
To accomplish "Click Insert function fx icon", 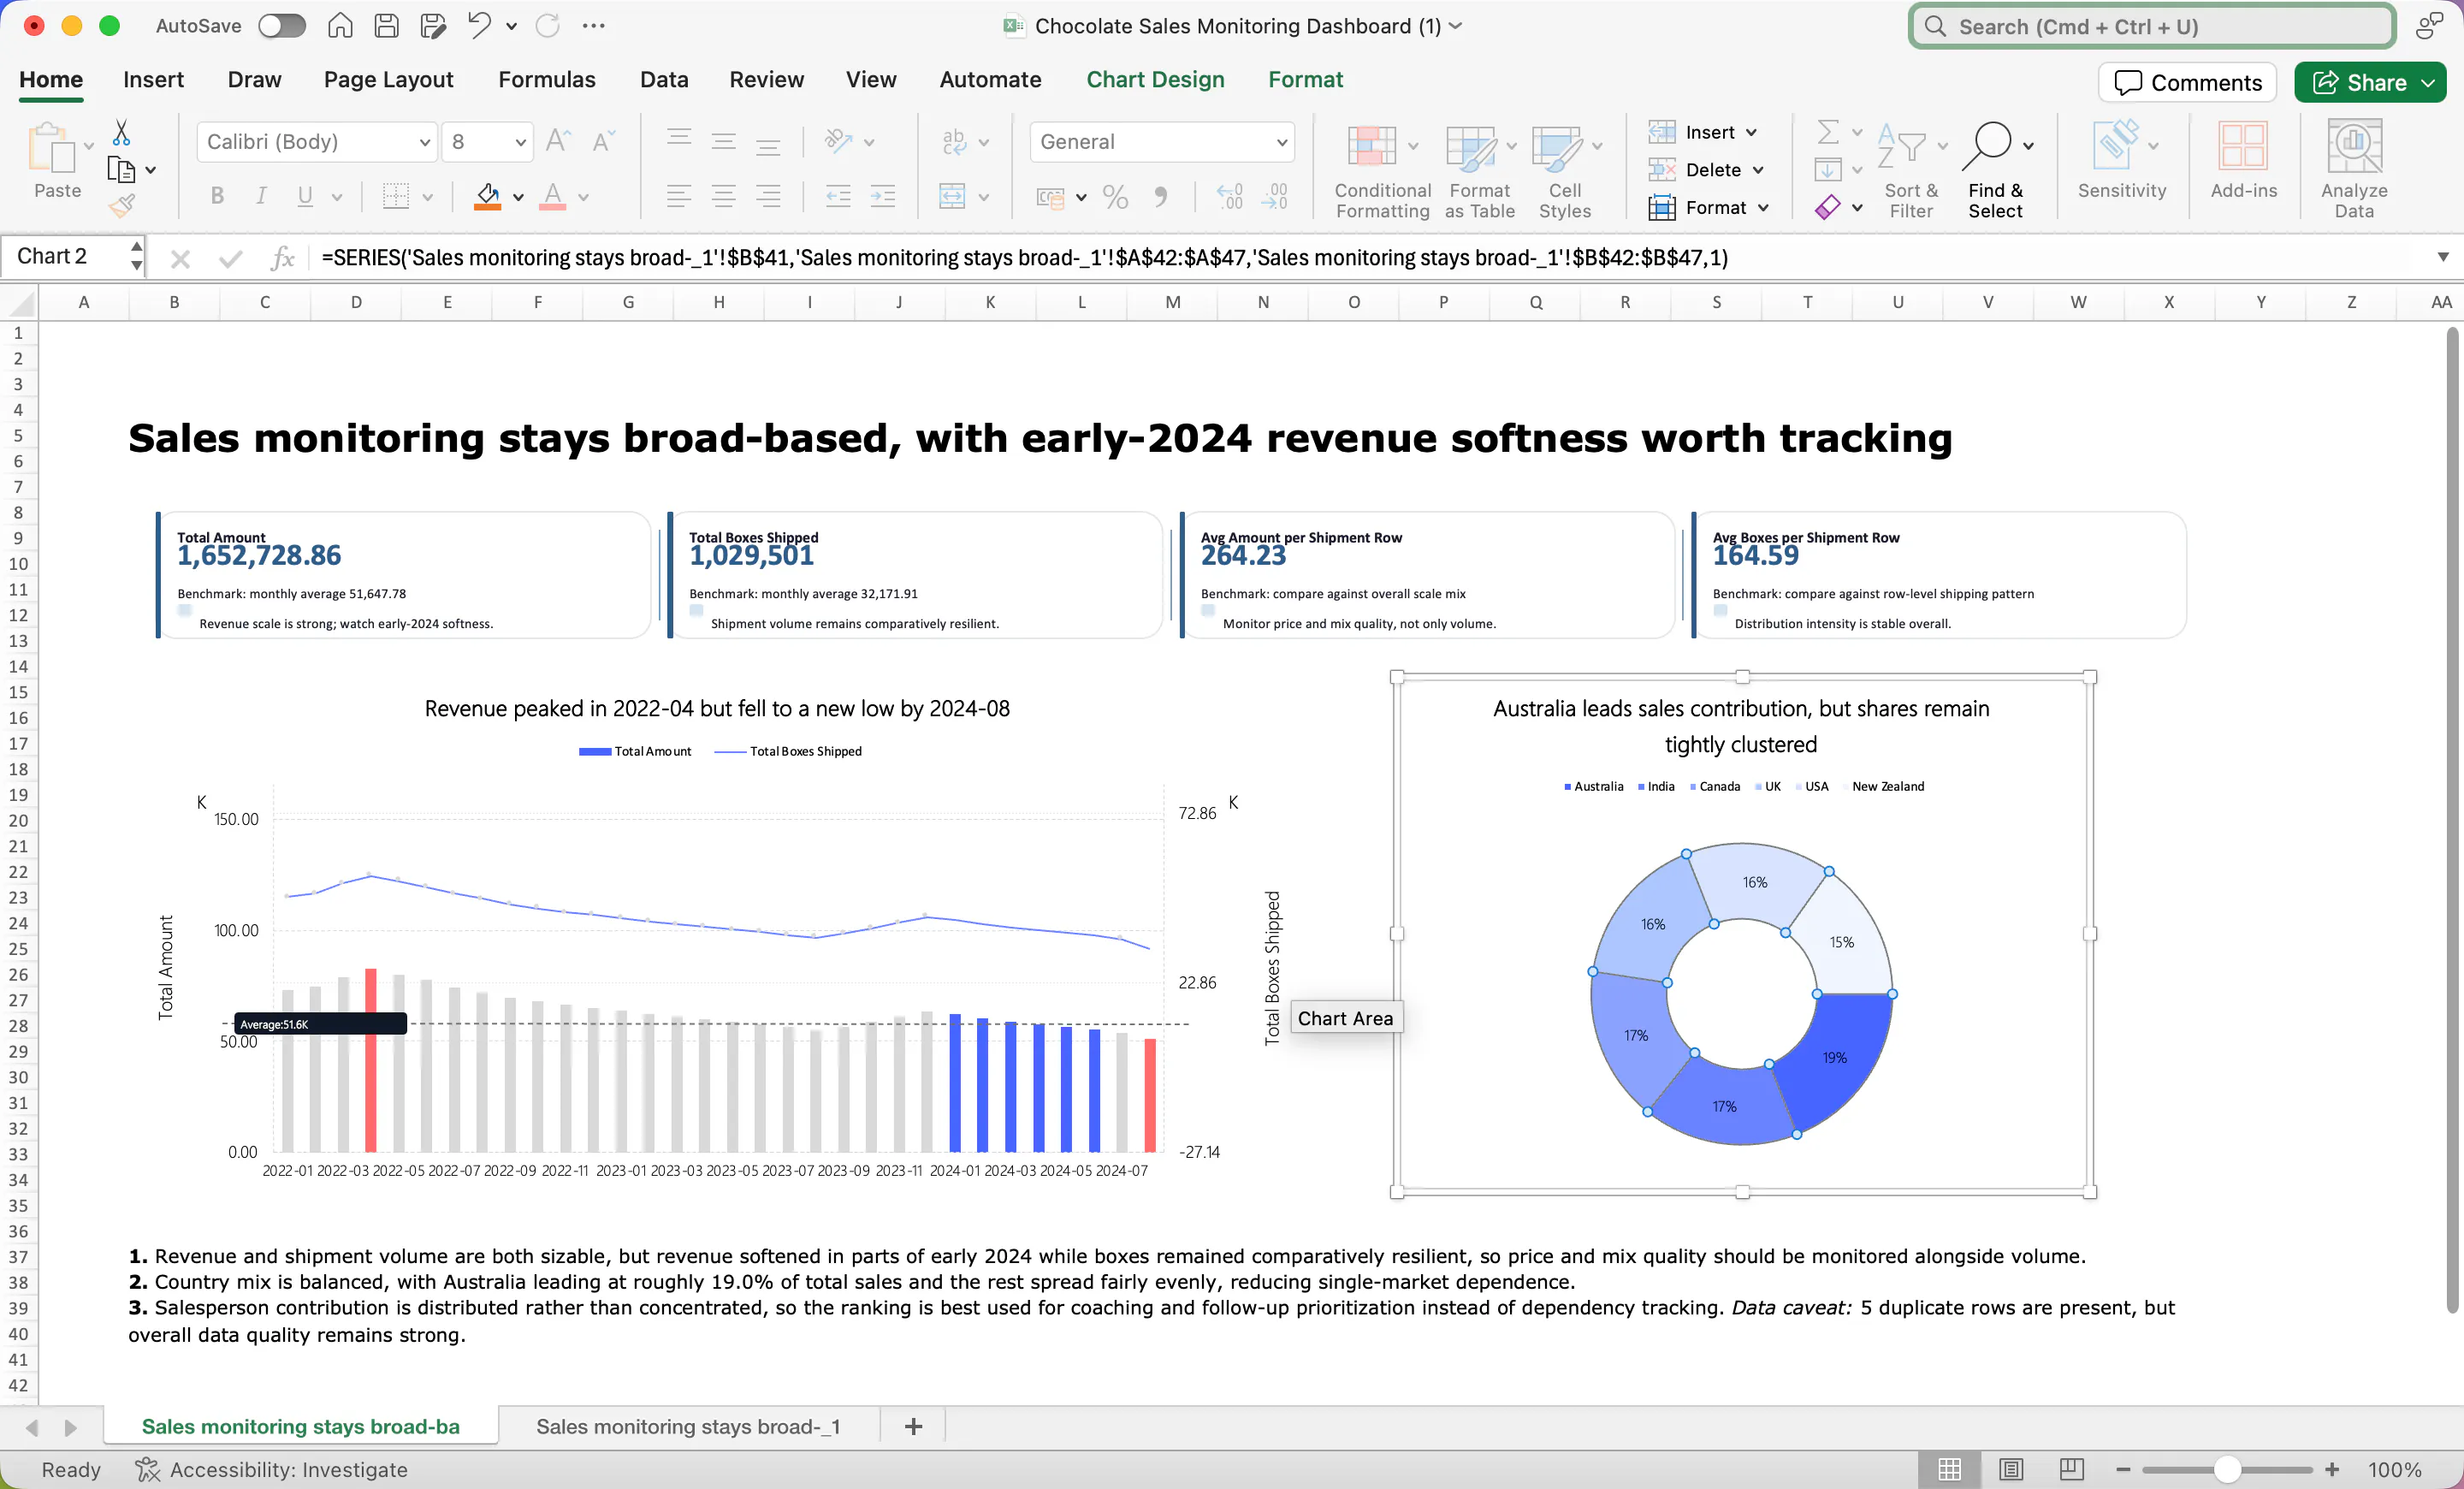I will click(283, 258).
